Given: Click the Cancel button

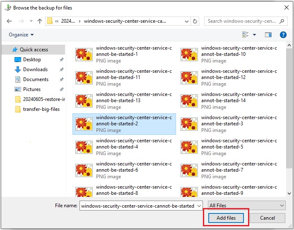Looking at the screenshot, I should (x=267, y=218).
